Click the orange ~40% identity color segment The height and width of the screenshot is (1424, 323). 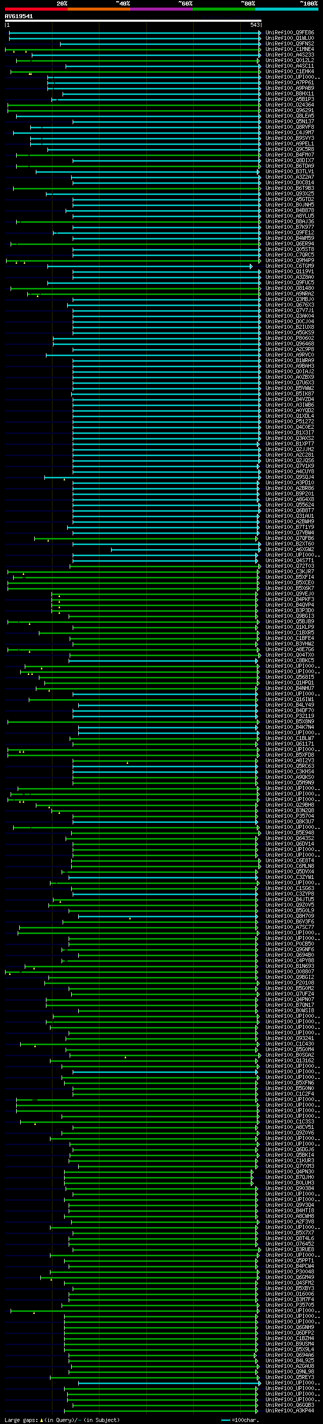99,9
